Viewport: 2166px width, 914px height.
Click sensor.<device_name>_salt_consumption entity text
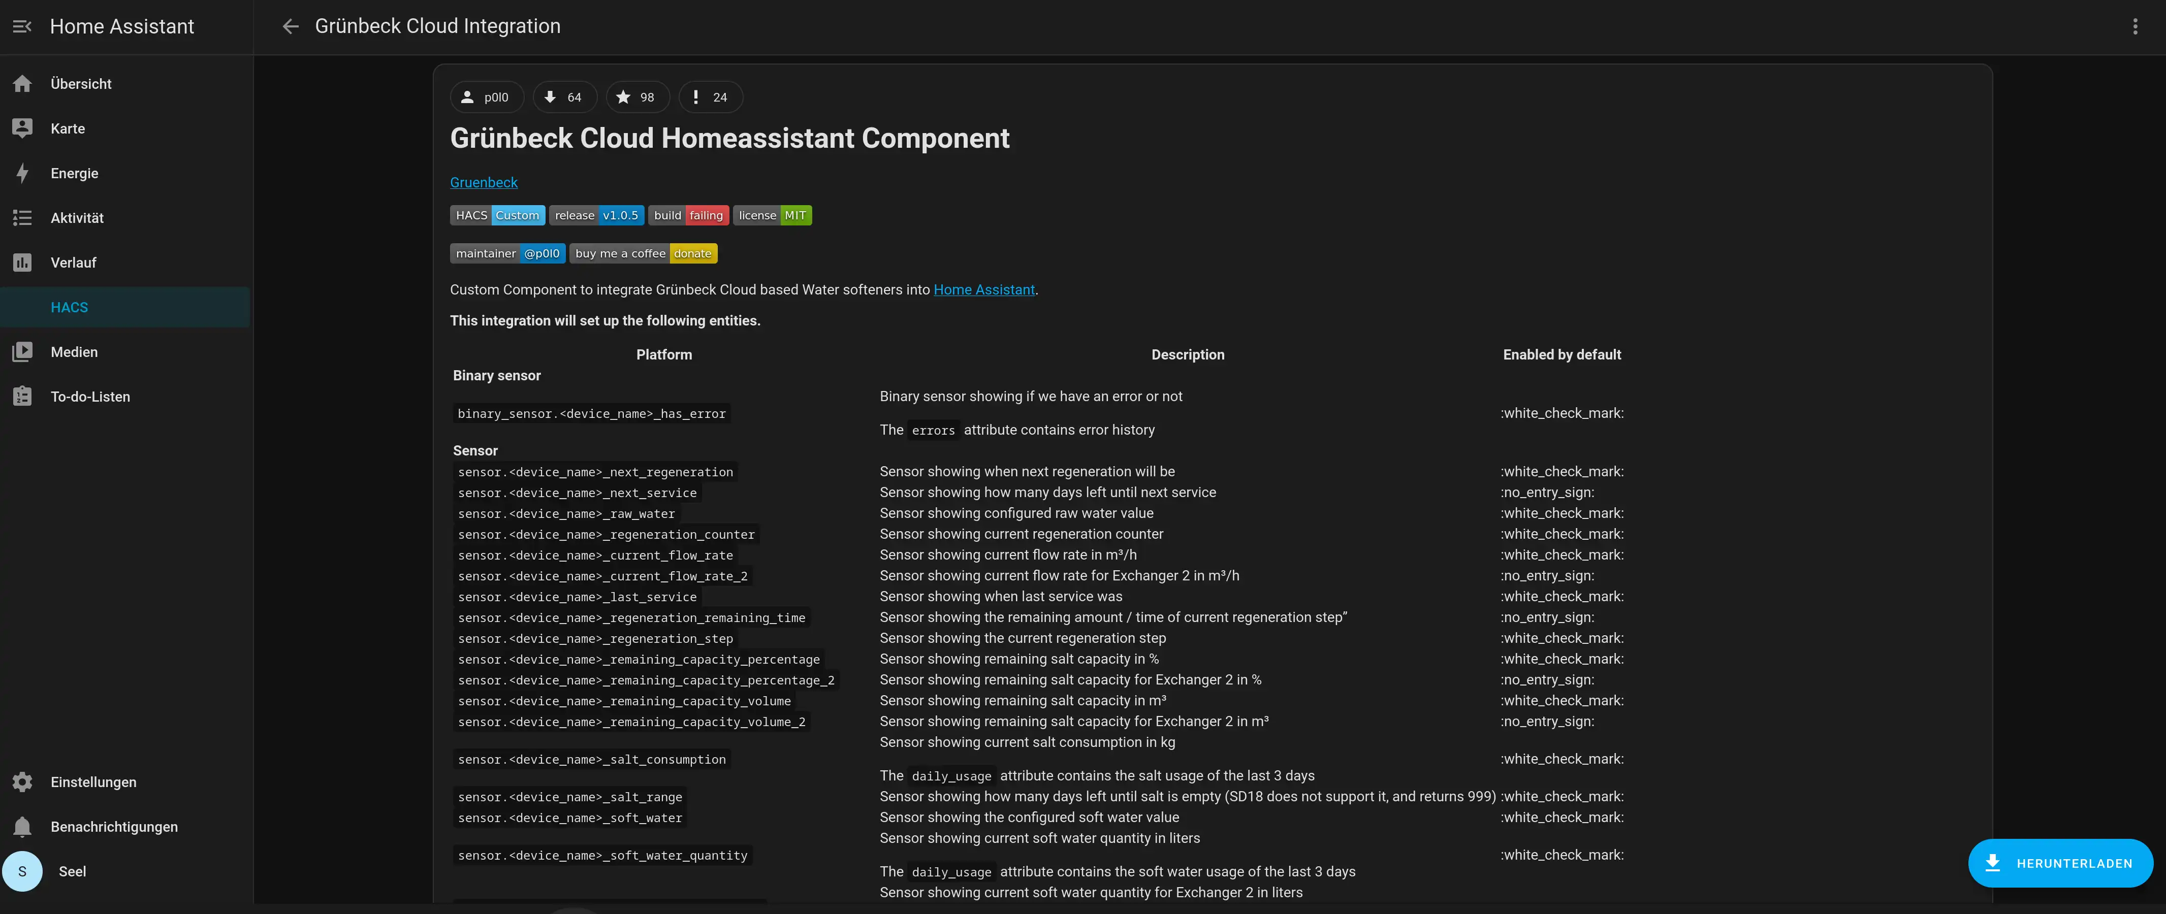click(592, 759)
